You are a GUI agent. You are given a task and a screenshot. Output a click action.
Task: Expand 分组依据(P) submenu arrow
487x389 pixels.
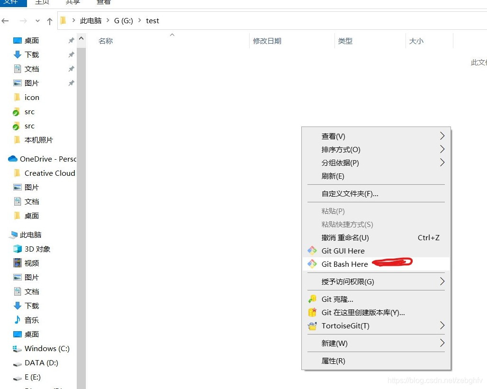pos(442,162)
